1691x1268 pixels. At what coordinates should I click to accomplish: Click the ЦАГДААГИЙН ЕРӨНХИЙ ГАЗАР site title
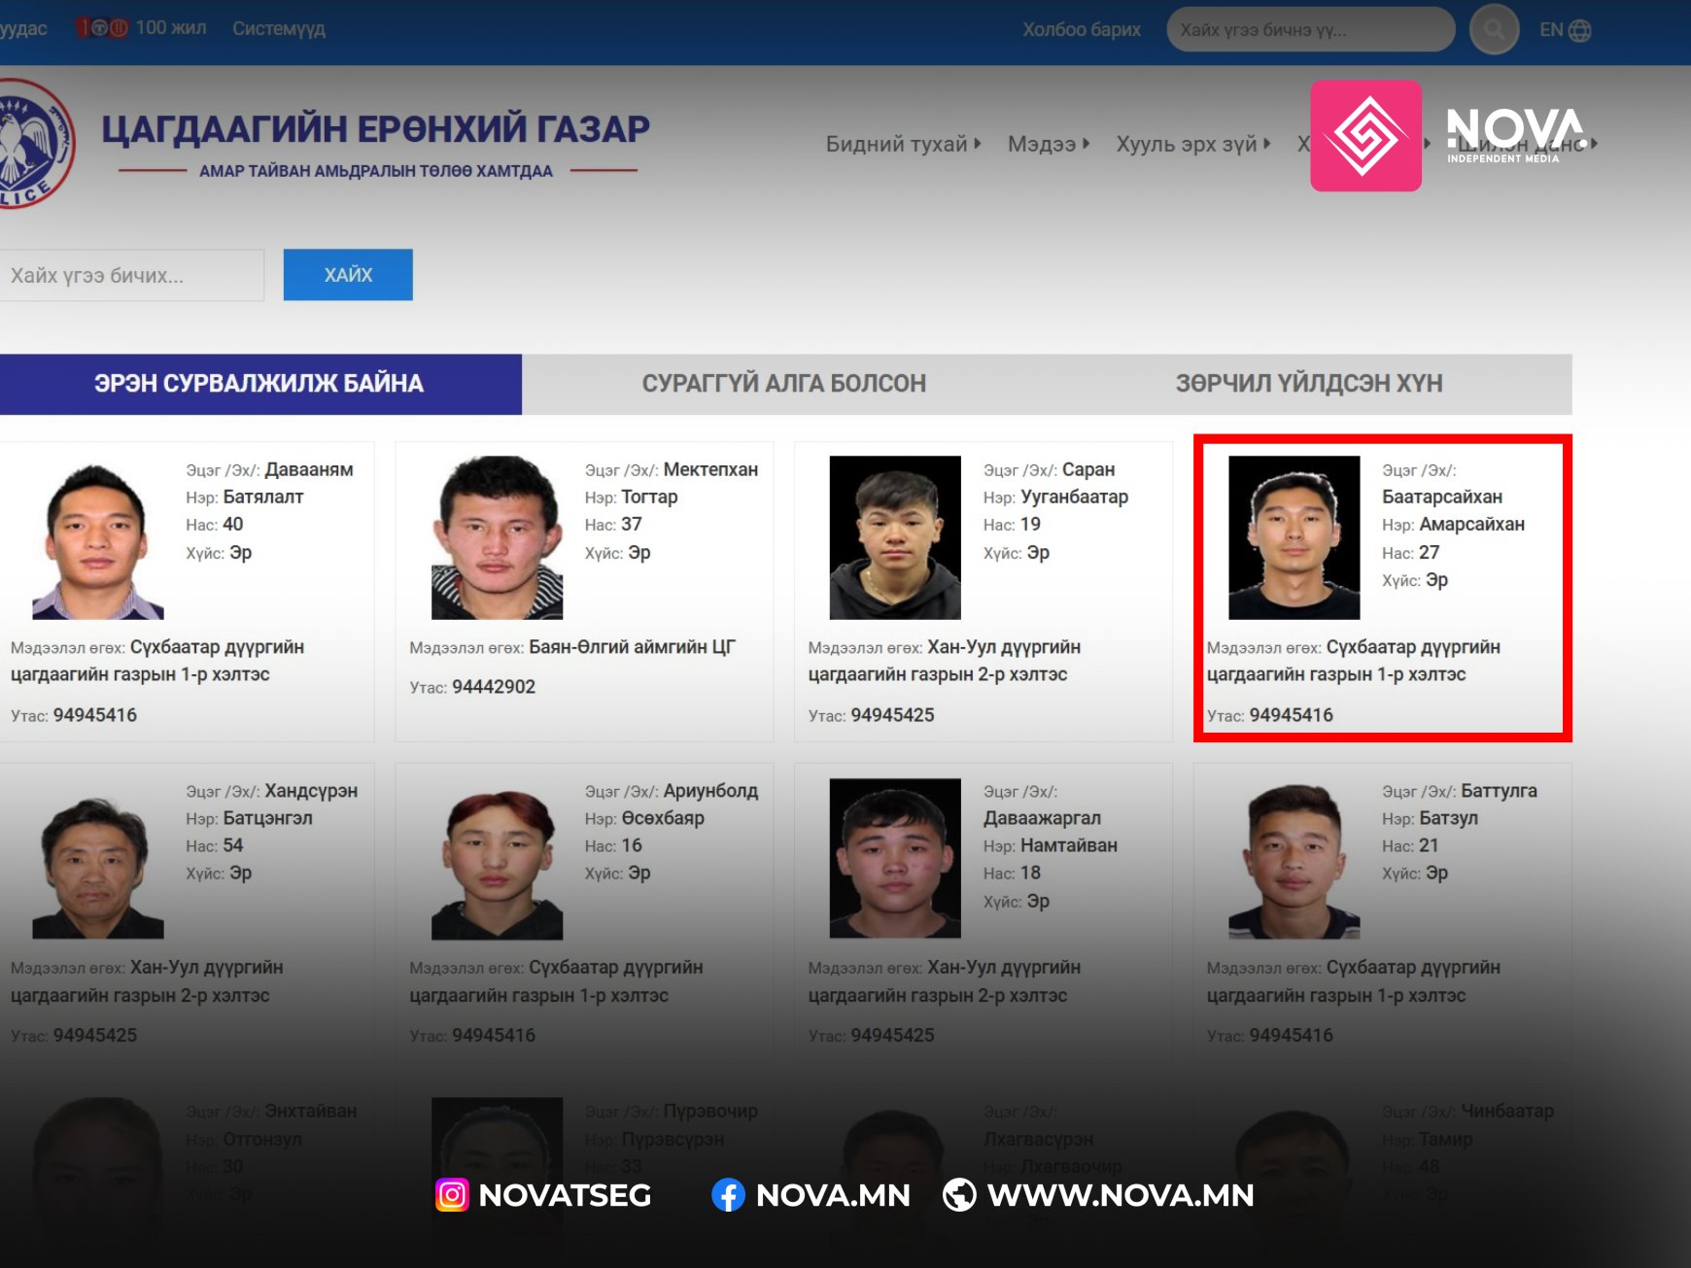pos(376,129)
